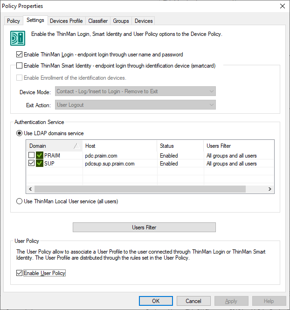Sort by the Domain column header
This screenshot has height=310, width=290.
point(55,146)
